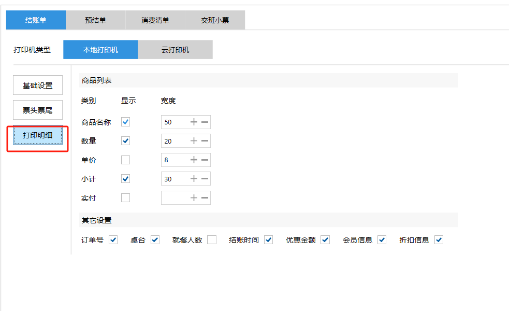Image resolution: width=509 pixels, height=311 pixels.
Task: Open 基础设置 section
Action: pyautogui.click(x=38, y=86)
